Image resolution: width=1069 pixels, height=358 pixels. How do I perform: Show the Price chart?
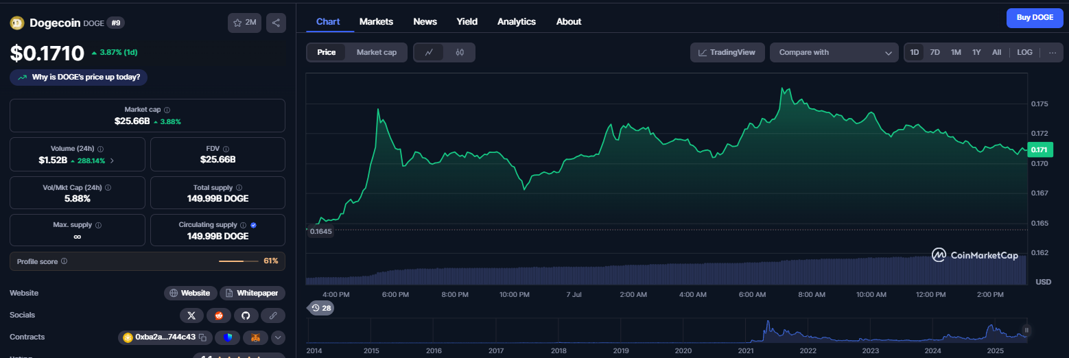[x=327, y=52]
